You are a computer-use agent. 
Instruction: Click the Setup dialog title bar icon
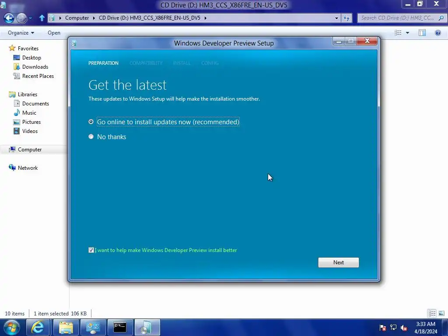(x=74, y=43)
